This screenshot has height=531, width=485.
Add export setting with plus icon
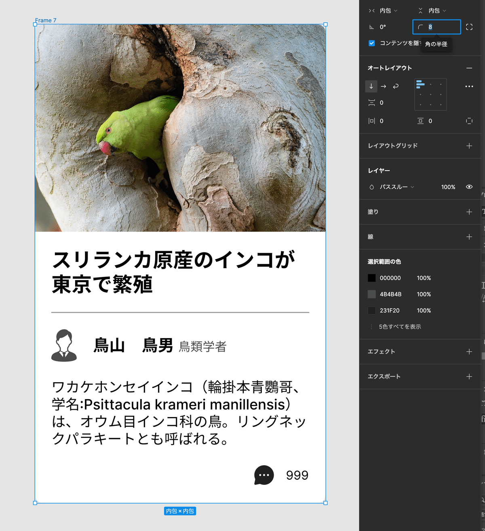coord(469,377)
